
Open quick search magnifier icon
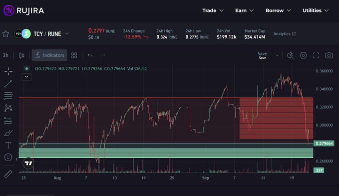coord(290,55)
